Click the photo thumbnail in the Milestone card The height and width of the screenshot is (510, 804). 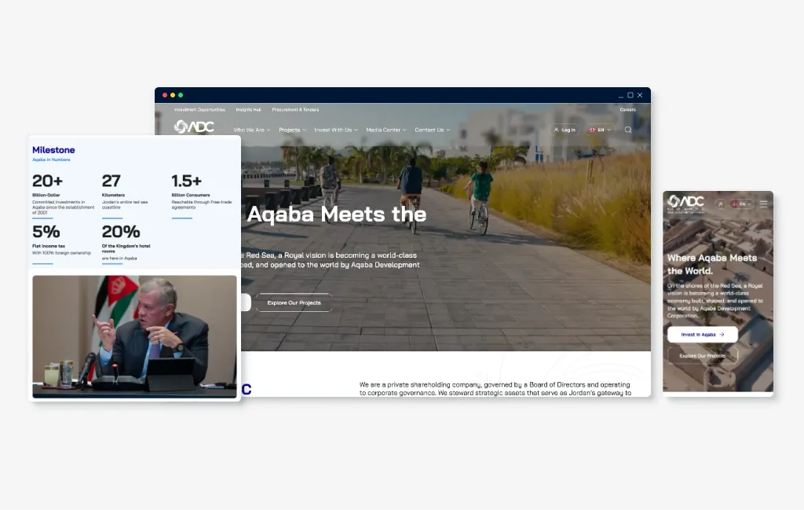tap(134, 336)
